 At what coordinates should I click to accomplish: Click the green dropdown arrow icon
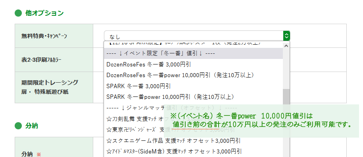(286, 36)
